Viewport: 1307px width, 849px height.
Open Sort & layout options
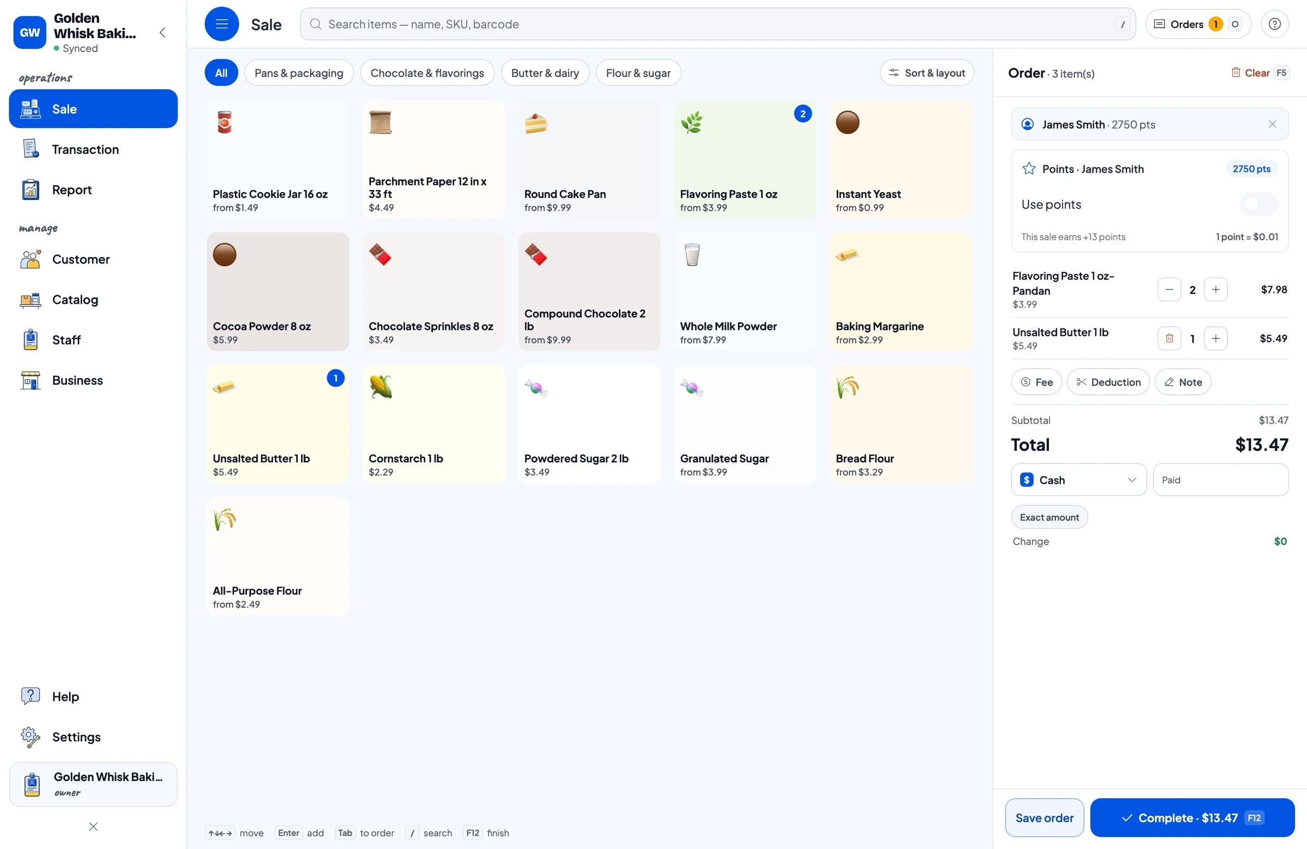point(926,72)
